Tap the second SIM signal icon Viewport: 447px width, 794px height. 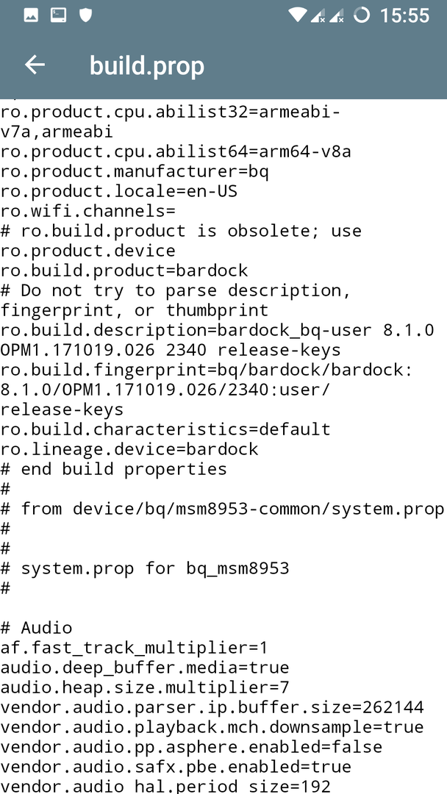coord(337,15)
